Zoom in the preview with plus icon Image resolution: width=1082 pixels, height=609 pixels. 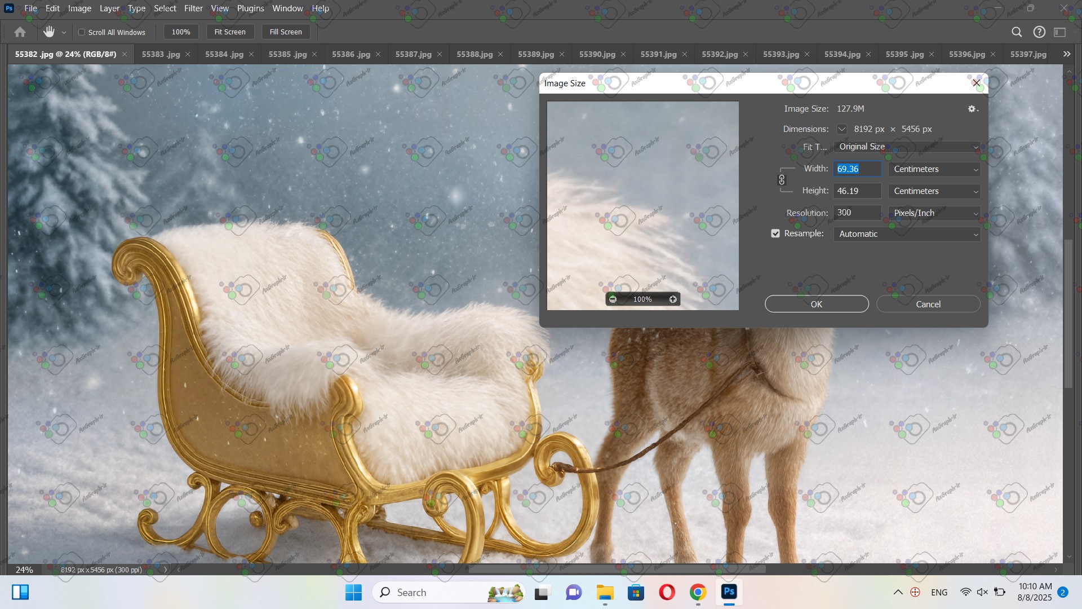coord(673,299)
